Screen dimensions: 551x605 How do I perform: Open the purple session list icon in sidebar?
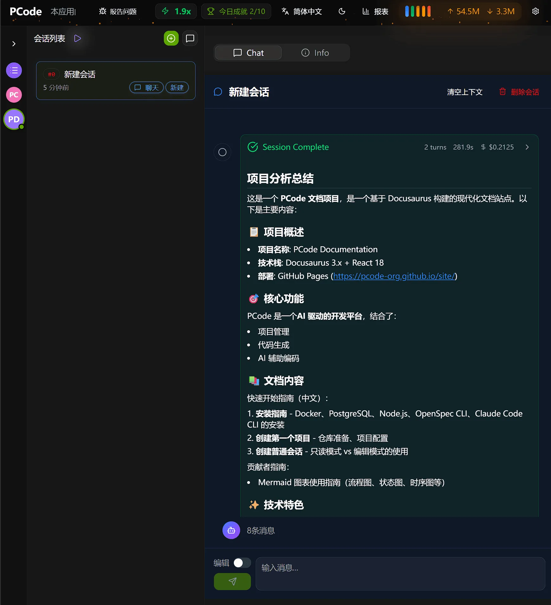click(14, 70)
